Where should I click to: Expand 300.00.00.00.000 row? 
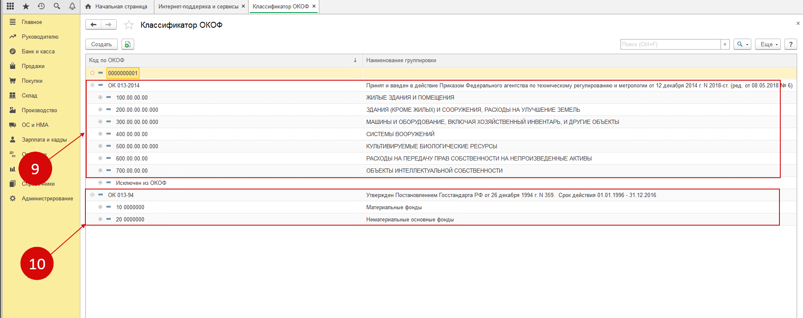click(x=100, y=122)
